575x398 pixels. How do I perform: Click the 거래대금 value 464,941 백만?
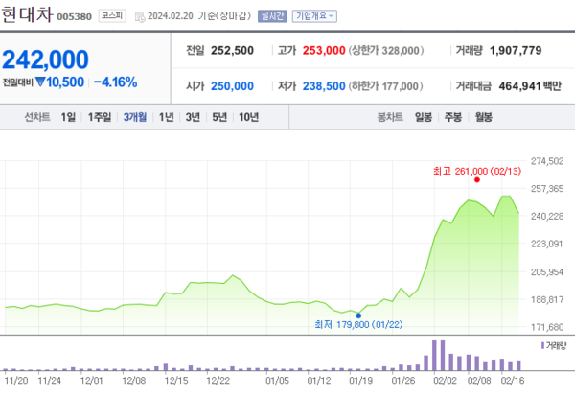[x=530, y=86]
